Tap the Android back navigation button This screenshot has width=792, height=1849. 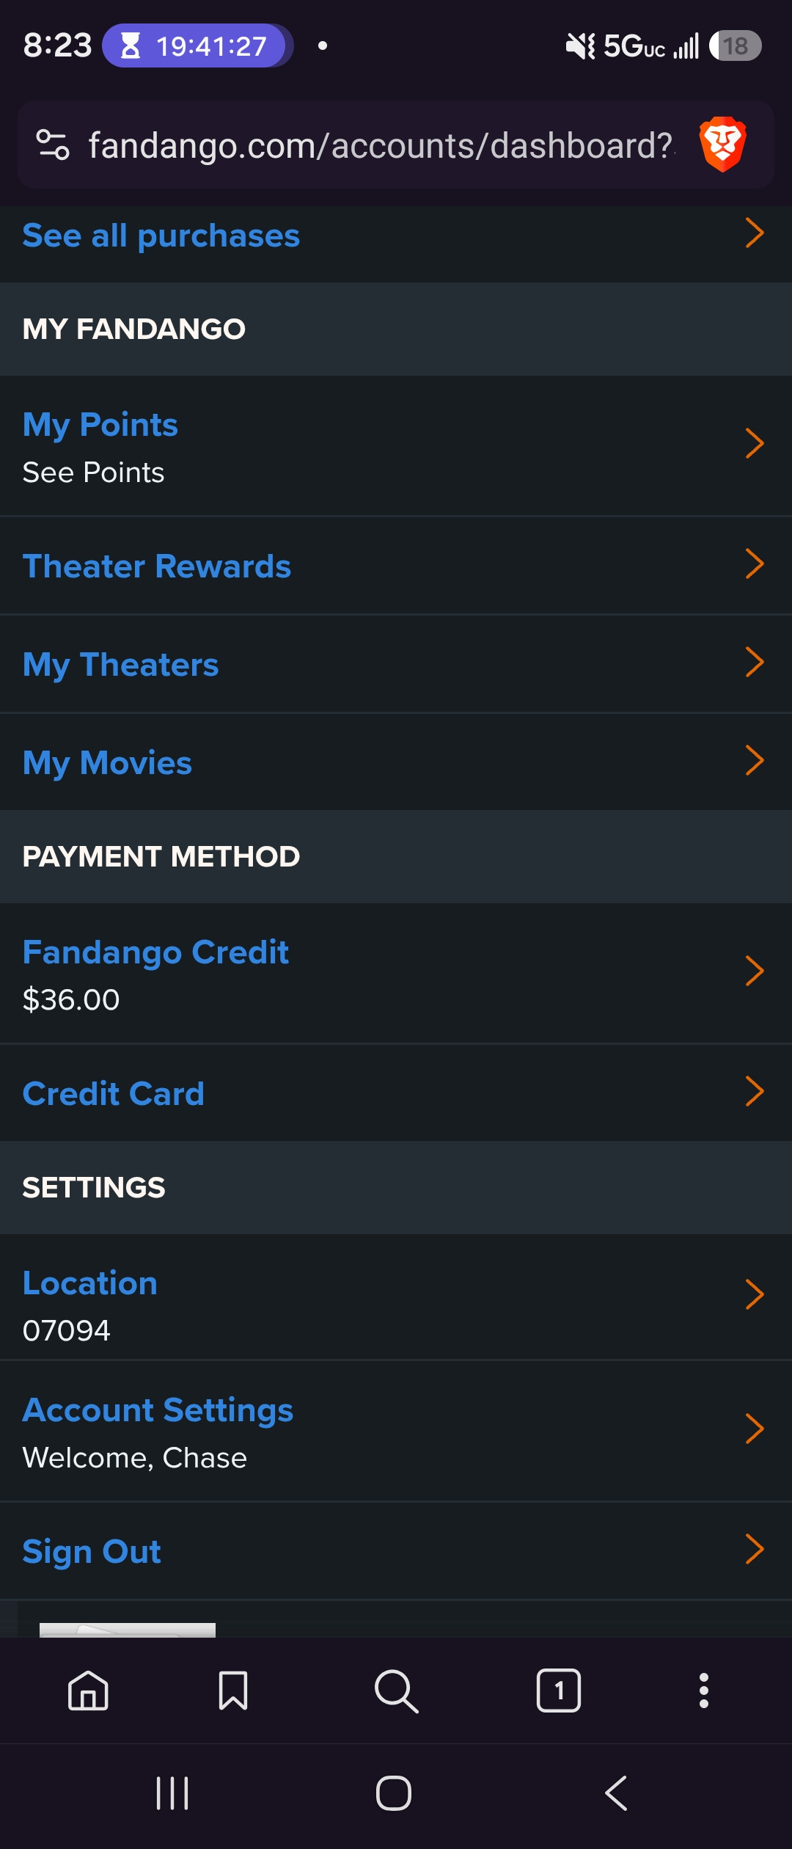(x=616, y=1793)
